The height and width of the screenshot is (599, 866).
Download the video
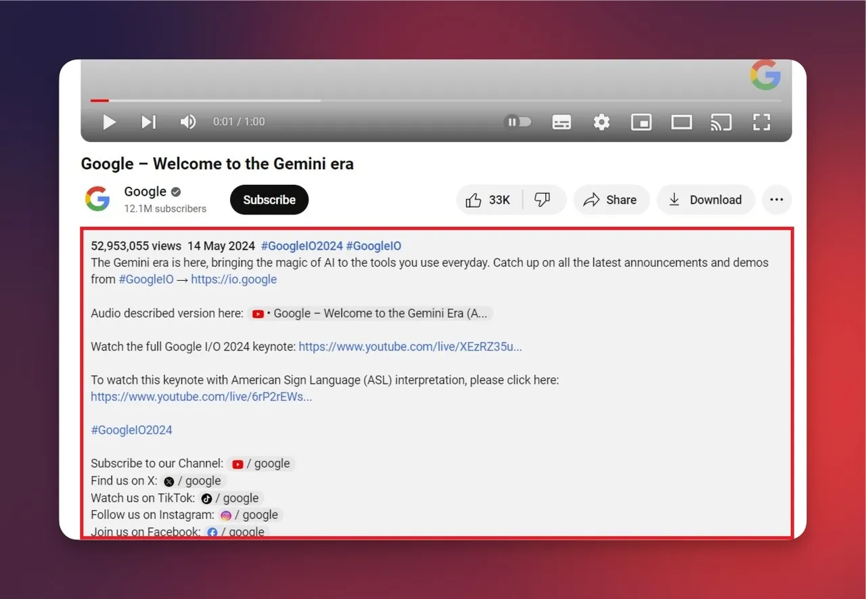[706, 200]
